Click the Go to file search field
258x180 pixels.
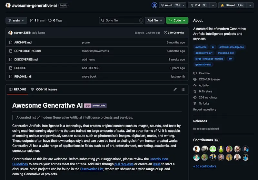[121, 20]
